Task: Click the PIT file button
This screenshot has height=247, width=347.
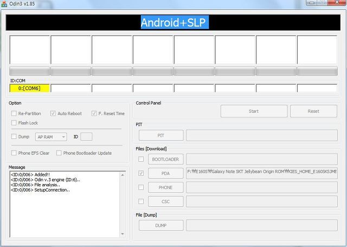Action: pos(161,135)
